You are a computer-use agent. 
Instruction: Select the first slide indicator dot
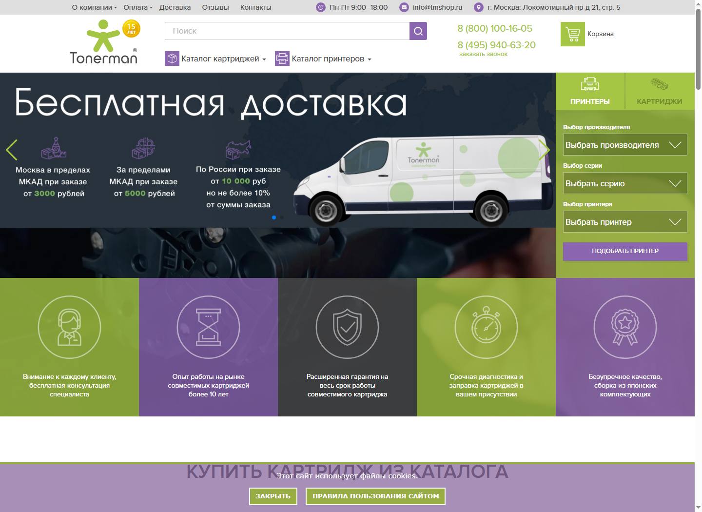point(274,217)
